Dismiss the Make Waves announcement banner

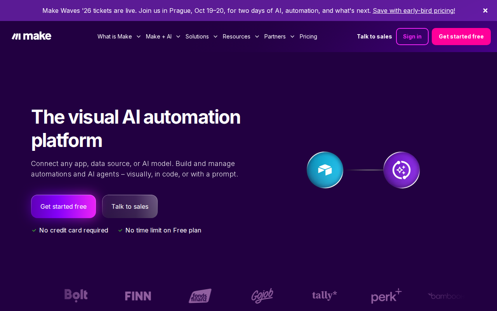pyautogui.click(x=485, y=10)
